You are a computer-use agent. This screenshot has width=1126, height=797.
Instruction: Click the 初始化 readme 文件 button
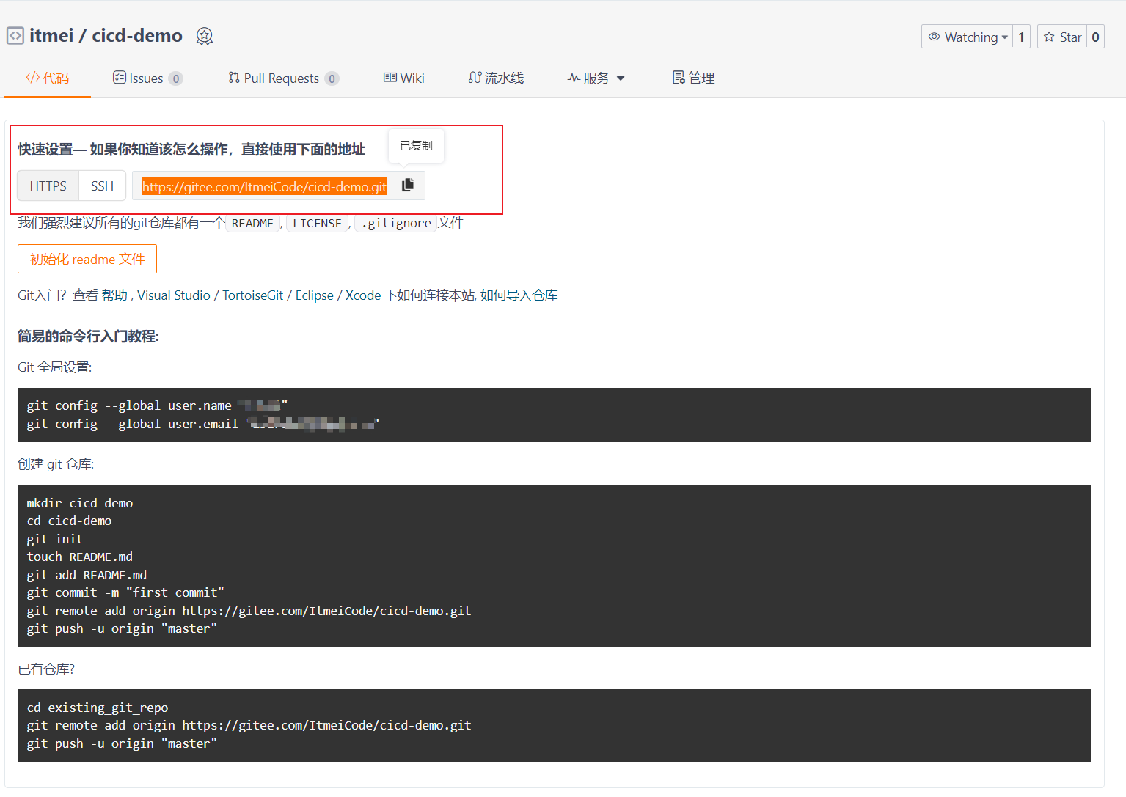[87, 259]
